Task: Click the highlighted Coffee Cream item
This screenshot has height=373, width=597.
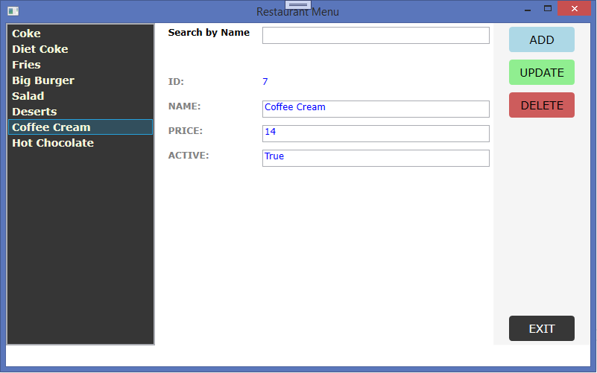Action: pyautogui.click(x=80, y=127)
